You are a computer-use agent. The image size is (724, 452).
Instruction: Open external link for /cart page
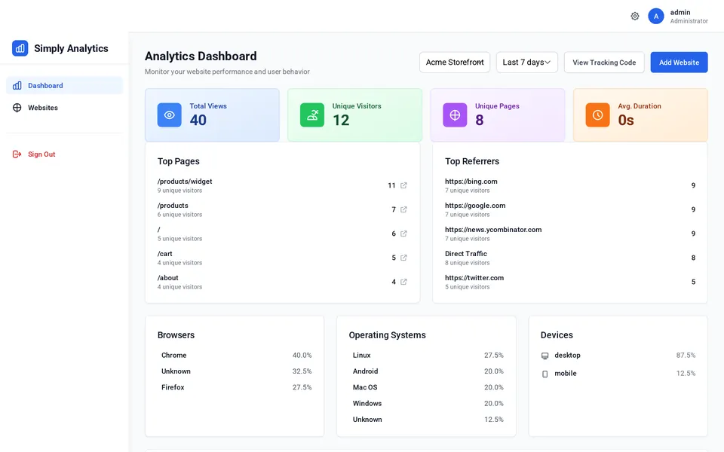pyautogui.click(x=403, y=258)
